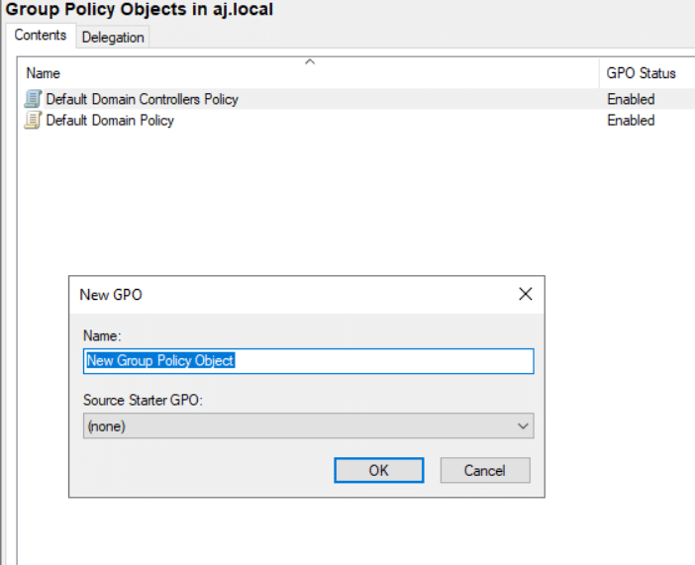The height and width of the screenshot is (565, 695).
Task: Click Enabled status of Default Domain Controllers Policy
Action: pos(631,99)
